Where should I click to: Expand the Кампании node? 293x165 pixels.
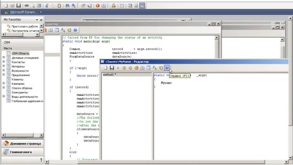(x=4, y=83)
